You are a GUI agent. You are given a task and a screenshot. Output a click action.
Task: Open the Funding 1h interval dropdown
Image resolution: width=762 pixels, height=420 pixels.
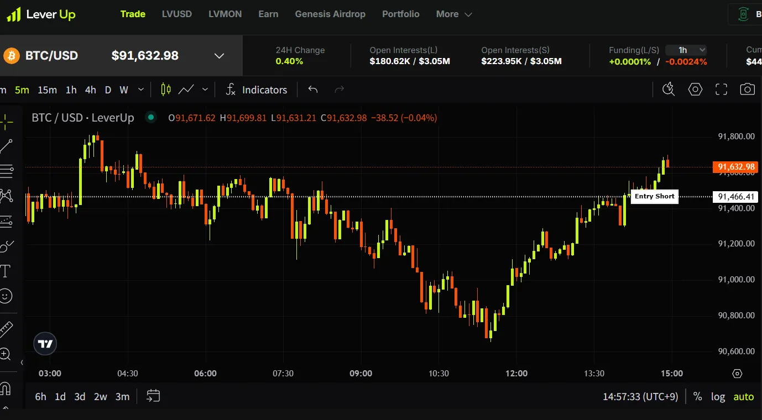[x=686, y=50]
